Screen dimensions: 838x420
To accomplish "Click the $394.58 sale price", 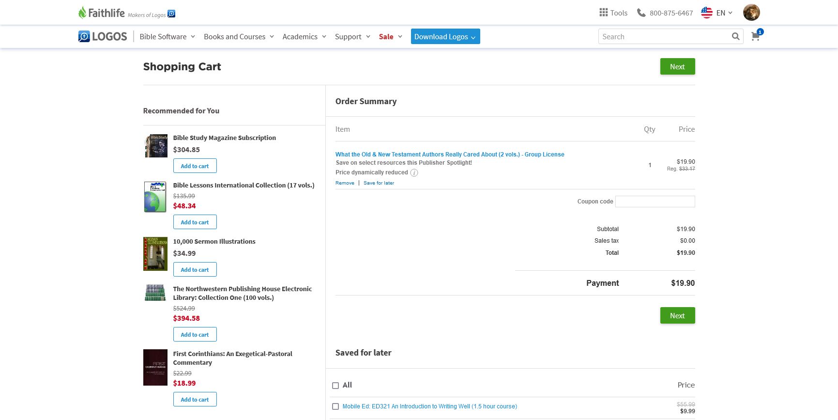I will click(186, 318).
